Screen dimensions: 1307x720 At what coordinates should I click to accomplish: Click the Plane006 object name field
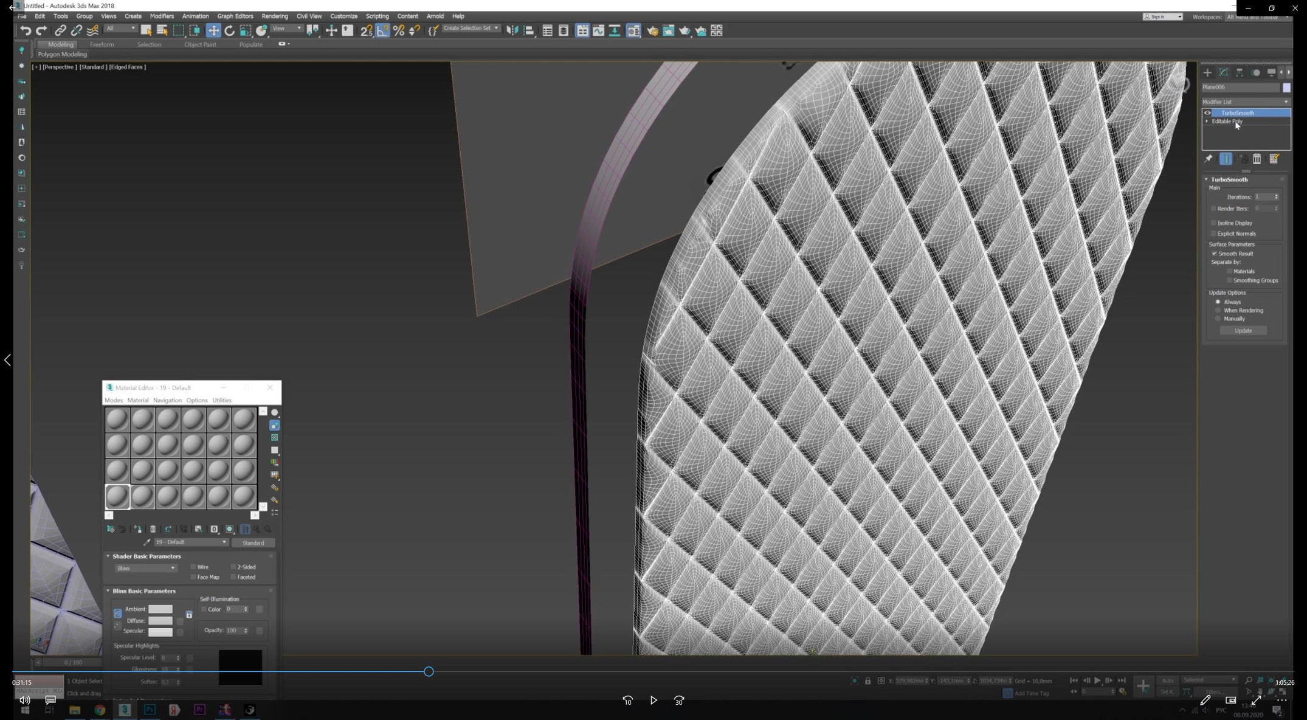pos(1241,87)
